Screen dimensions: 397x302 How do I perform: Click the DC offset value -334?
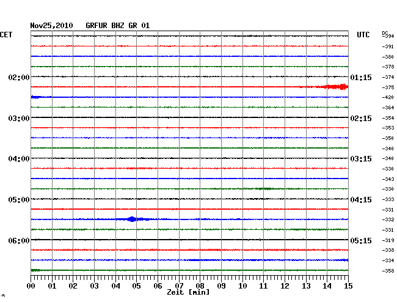388,260
